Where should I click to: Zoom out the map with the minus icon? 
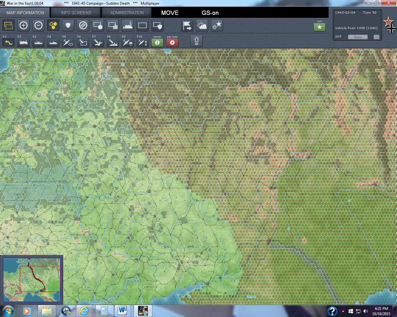coord(38,25)
